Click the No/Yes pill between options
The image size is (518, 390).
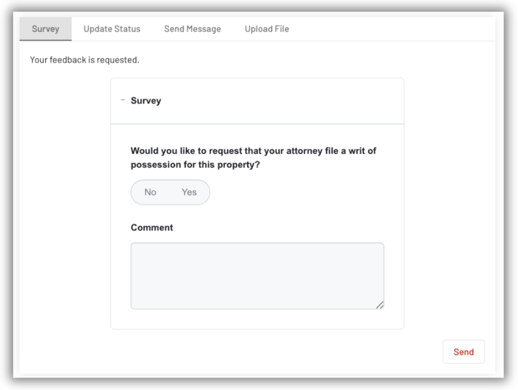coord(170,192)
